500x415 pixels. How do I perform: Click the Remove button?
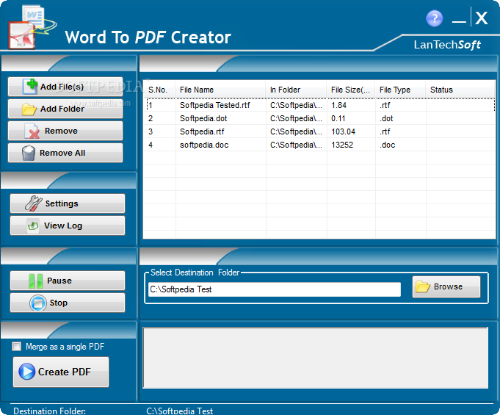[x=65, y=131]
